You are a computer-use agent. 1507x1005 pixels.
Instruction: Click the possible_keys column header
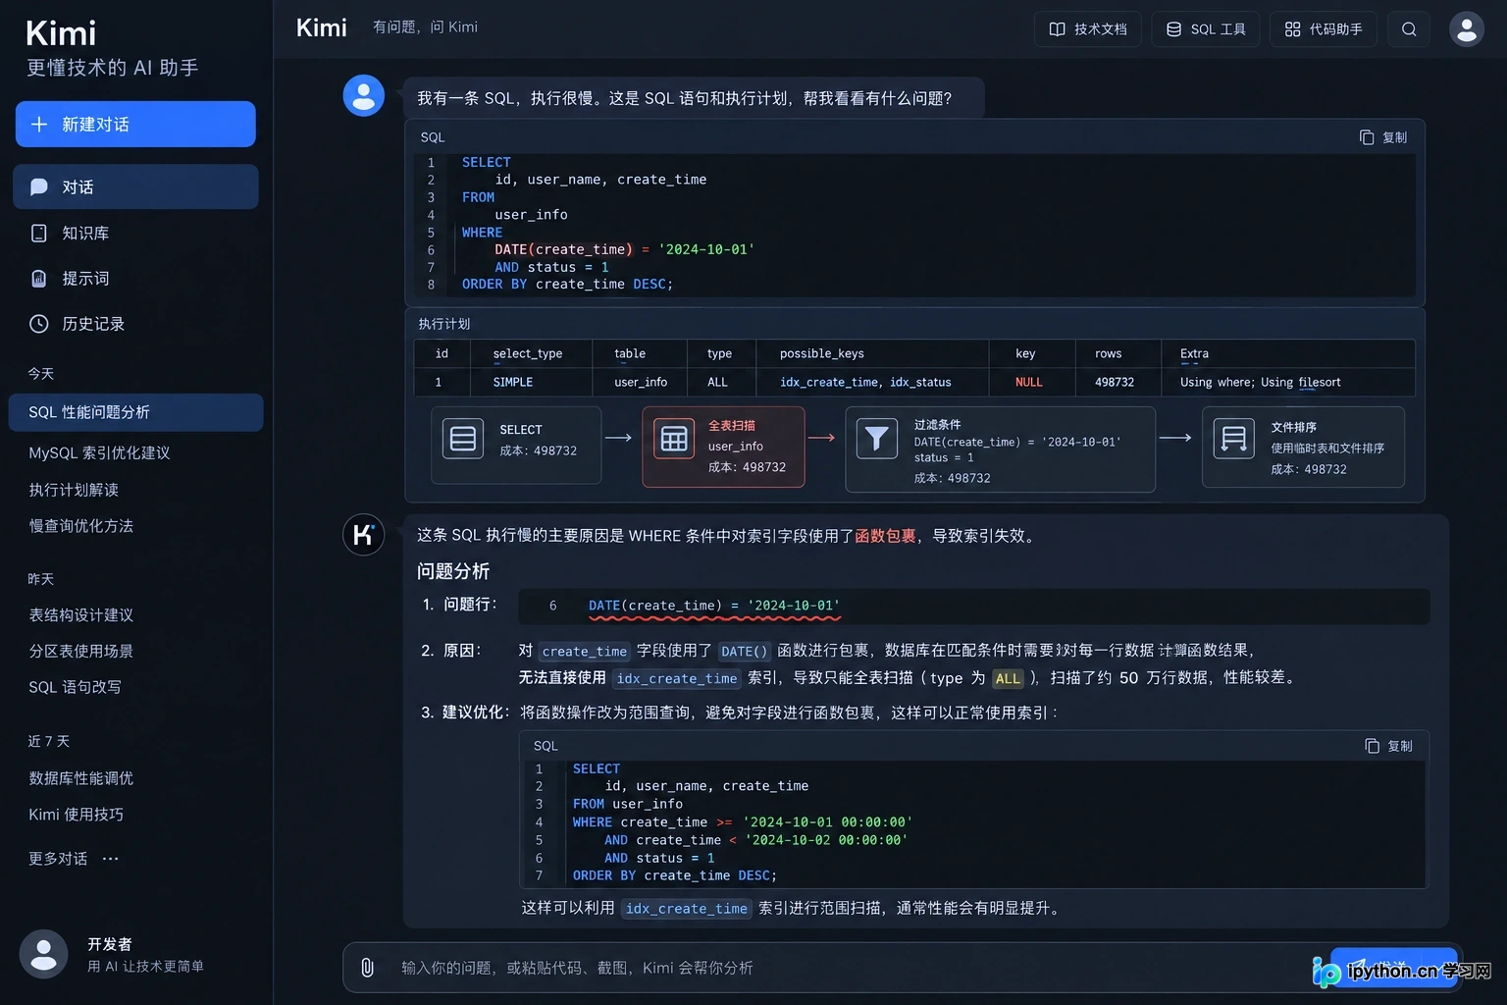[822, 353]
